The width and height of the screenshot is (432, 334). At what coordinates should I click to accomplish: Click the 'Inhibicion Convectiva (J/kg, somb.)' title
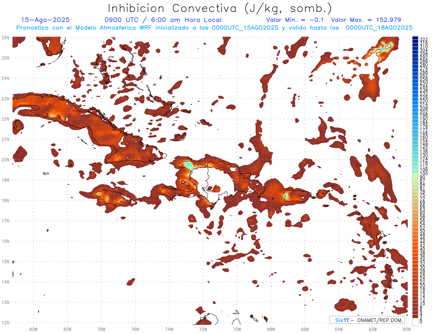(x=220, y=8)
